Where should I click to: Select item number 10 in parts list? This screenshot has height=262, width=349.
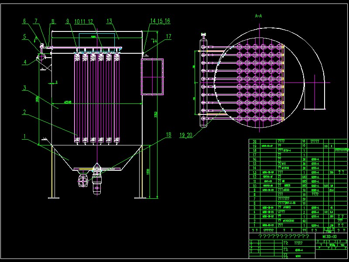pos(255,186)
